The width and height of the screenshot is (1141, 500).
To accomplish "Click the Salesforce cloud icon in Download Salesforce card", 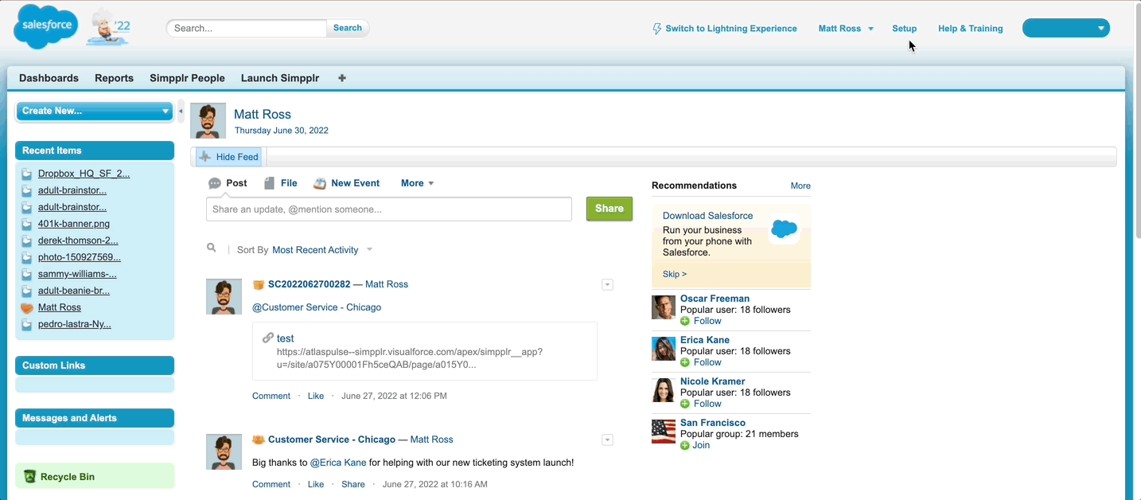I will tap(784, 229).
